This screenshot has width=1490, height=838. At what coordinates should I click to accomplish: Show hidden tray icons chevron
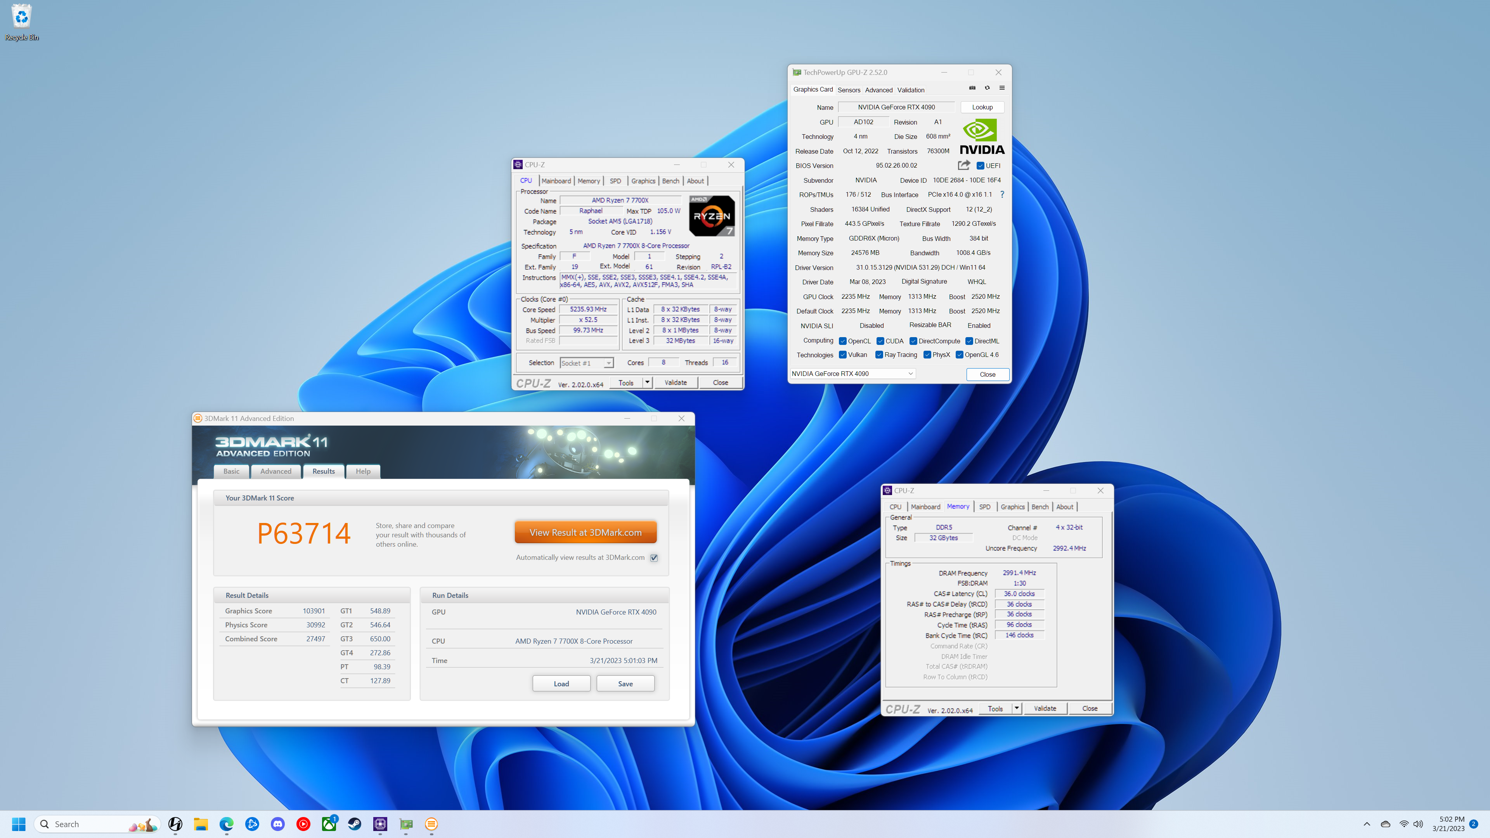pos(1367,824)
